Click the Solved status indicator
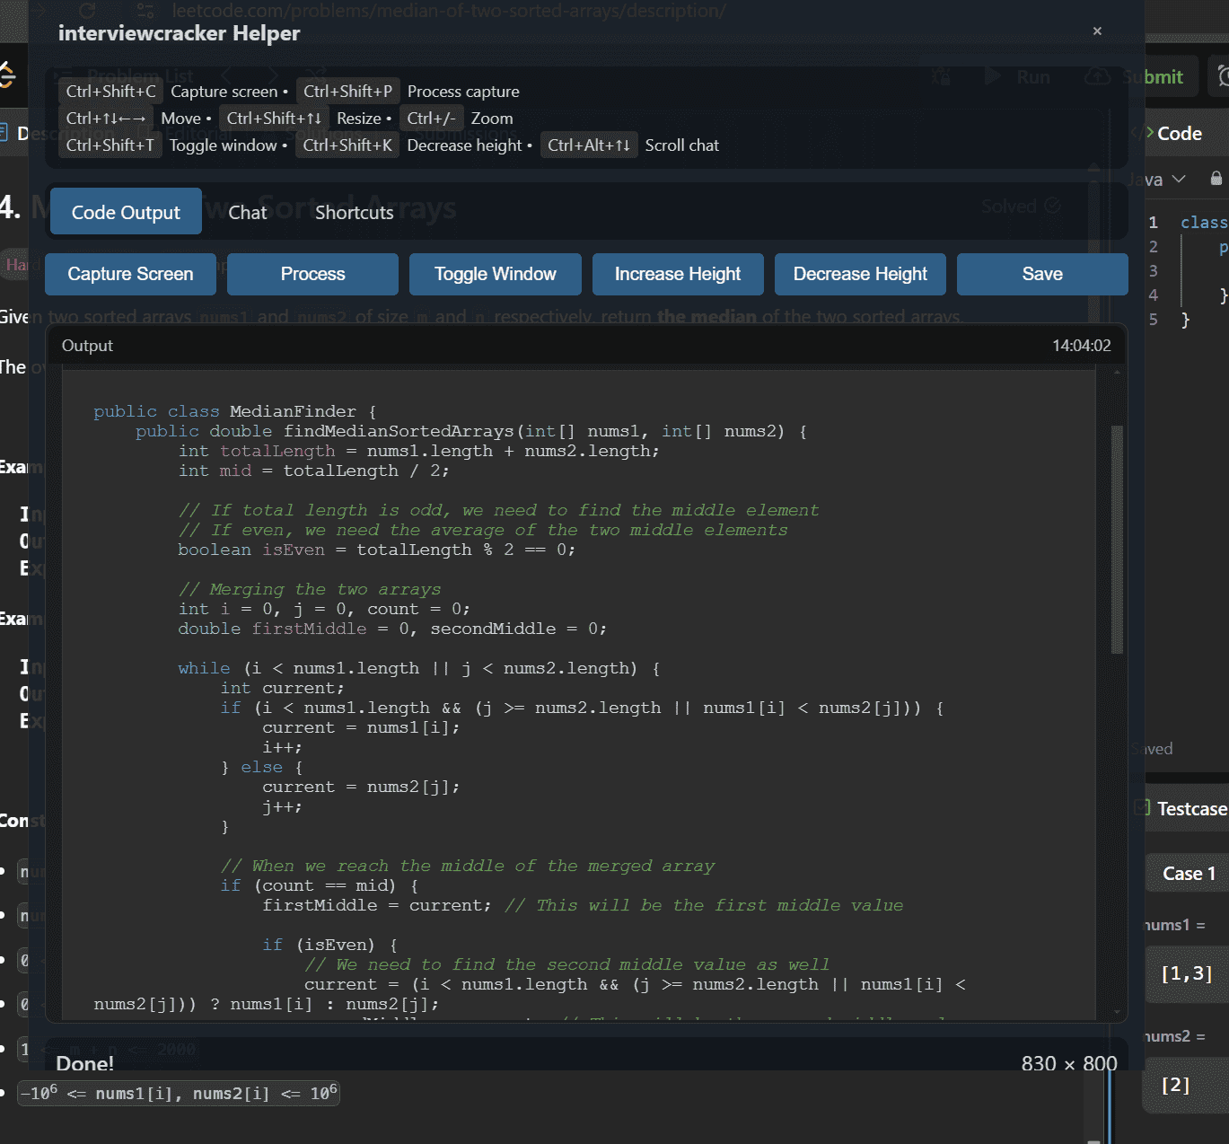 click(x=1021, y=207)
